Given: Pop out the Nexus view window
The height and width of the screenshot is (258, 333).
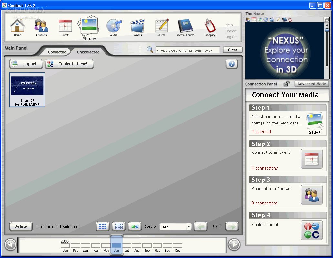Looking at the screenshot, I should [327, 20].
